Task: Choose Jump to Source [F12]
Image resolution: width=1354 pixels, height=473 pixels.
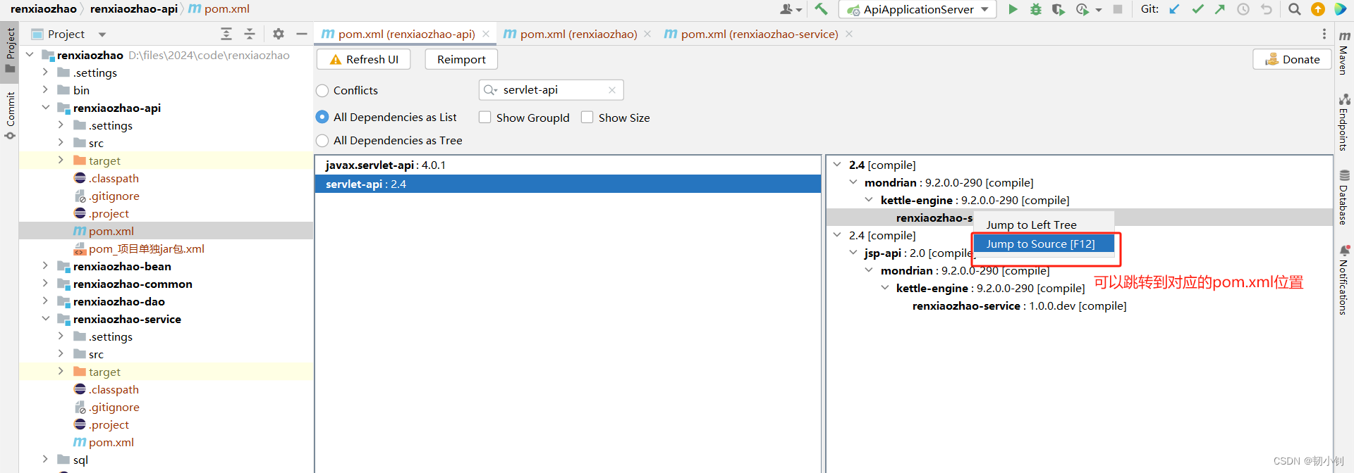Action: [x=1044, y=244]
